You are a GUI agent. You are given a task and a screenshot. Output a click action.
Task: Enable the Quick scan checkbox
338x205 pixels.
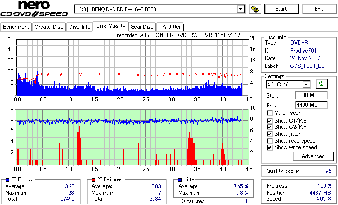[x=269, y=113]
